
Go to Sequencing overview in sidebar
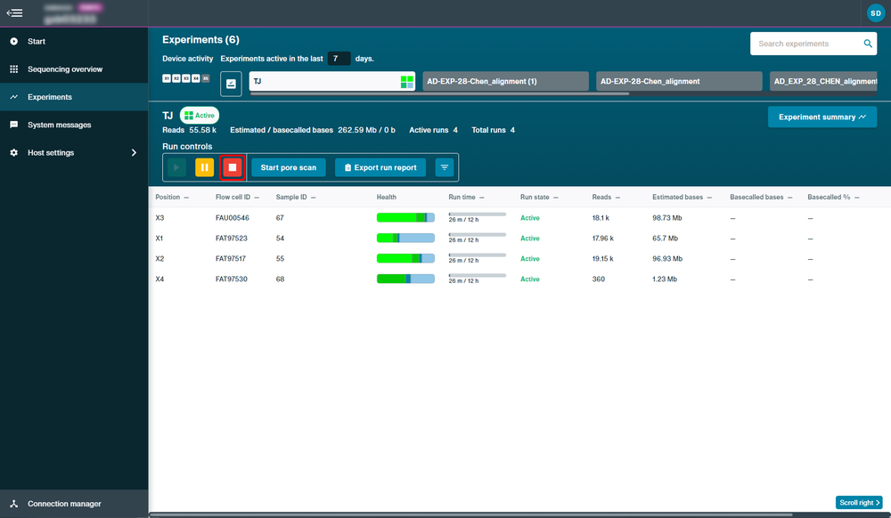pos(65,69)
